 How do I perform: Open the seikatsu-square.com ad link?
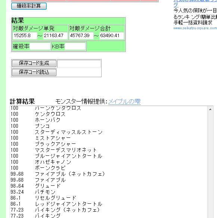point(195,28)
